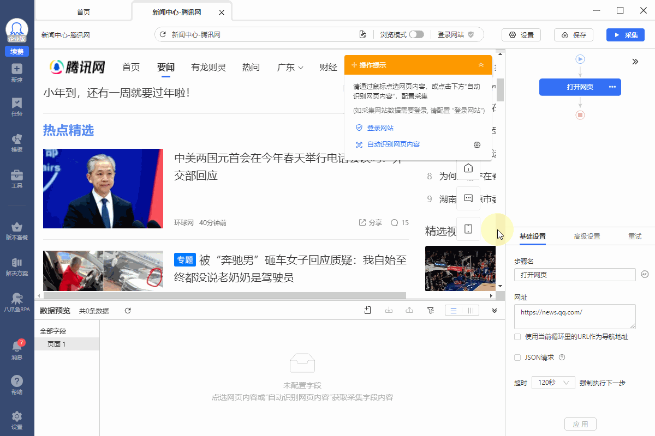Viewport: 655px width, 436px height.
Task: Click the help icon next to JSON请求
Action: 562,358
